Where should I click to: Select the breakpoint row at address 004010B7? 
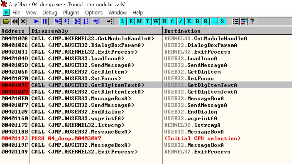(x=146, y=92)
